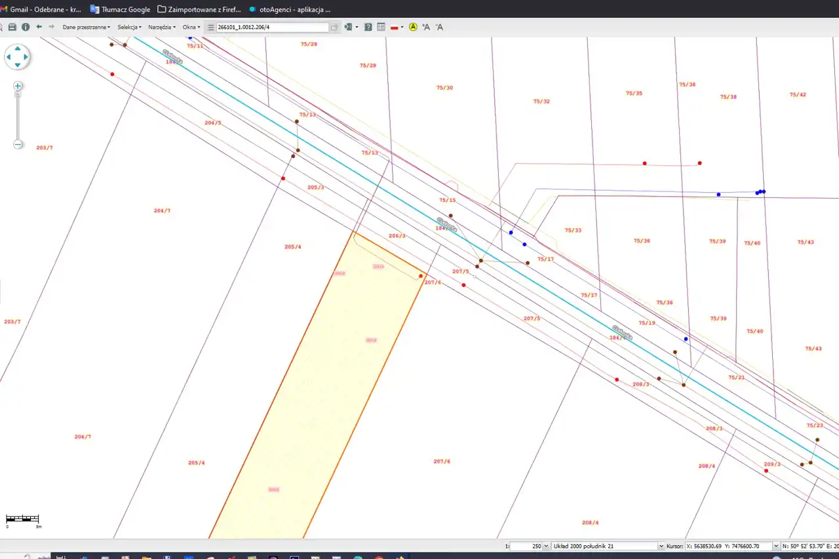Click the print icon in the toolbar
Image resolution: width=839 pixels, height=559 pixels.
[x=12, y=27]
